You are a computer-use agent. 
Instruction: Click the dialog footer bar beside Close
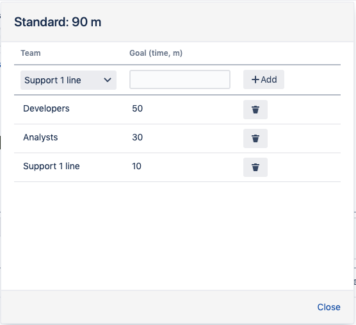coord(159,307)
